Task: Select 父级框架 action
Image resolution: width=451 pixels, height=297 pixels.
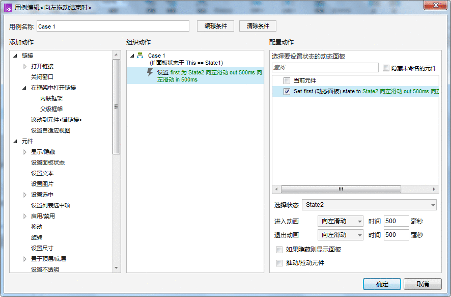Action: pos(51,109)
